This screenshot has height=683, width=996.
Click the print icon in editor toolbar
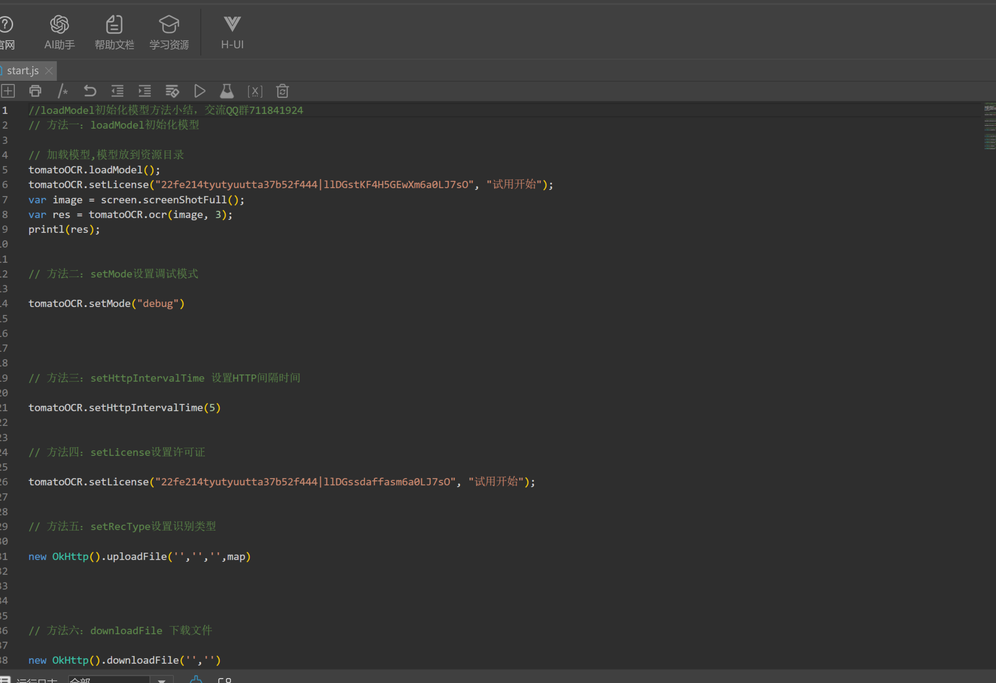point(35,91)
